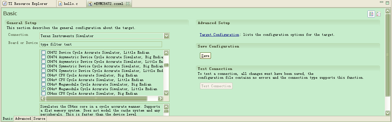Switch to the Source bottom tab
Viewport: 392px width, 122px height.
[x=39, y=119]
